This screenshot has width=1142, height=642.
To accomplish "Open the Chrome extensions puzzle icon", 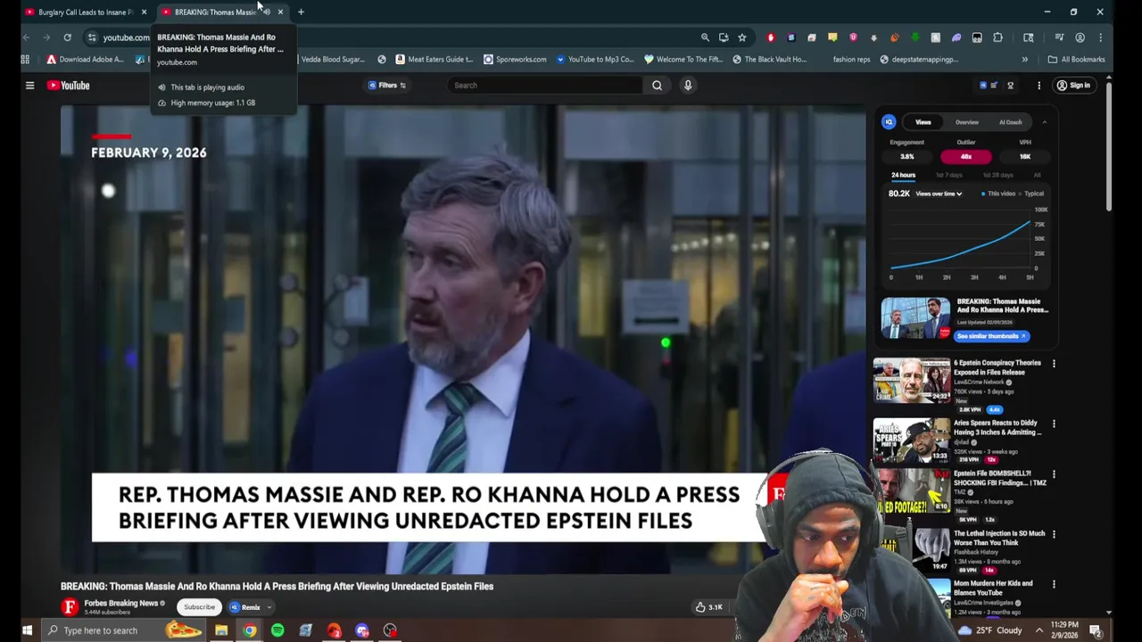I will [997, 37].
